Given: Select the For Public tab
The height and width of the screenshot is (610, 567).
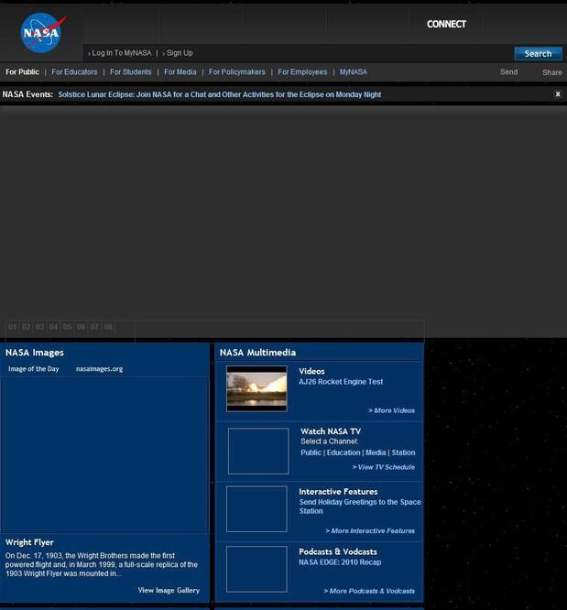Looking at the screenshot, I should 22,72.
